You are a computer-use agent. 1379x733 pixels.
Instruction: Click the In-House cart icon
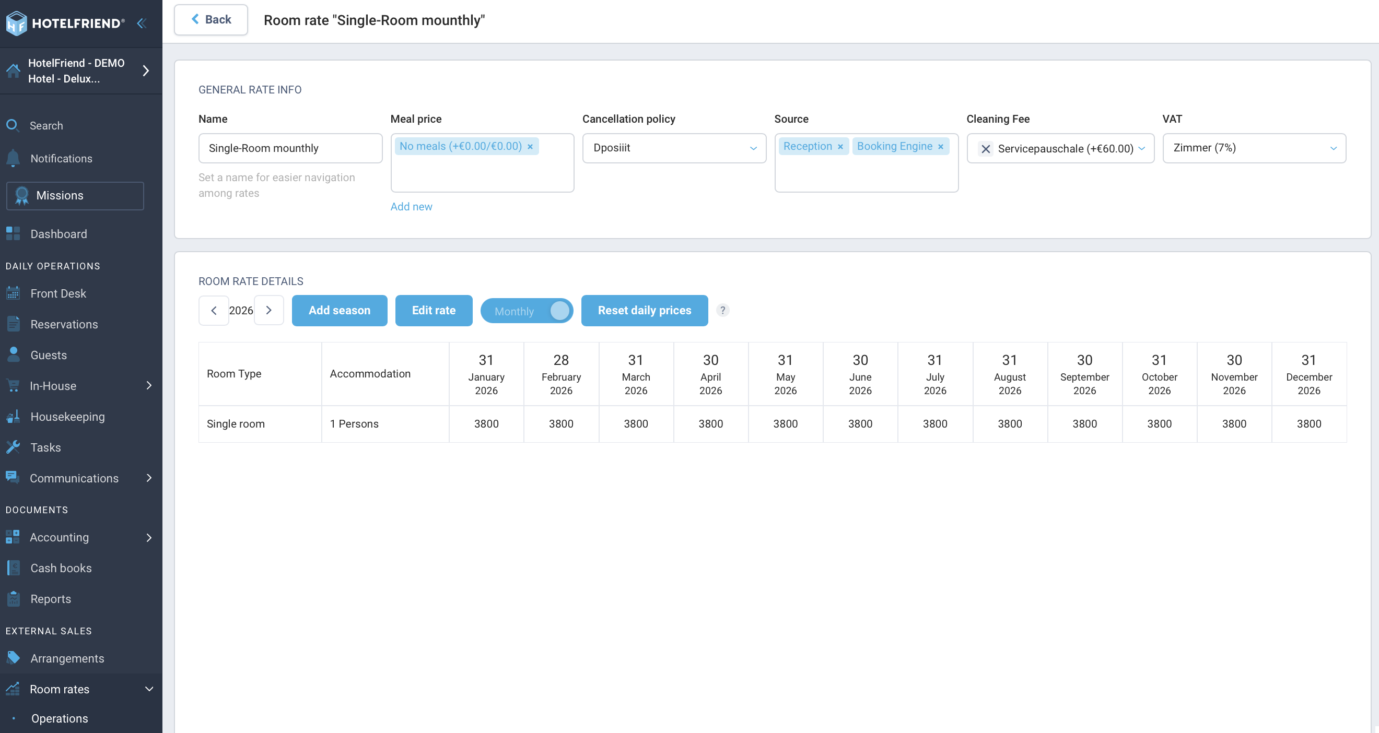(13, 386)
